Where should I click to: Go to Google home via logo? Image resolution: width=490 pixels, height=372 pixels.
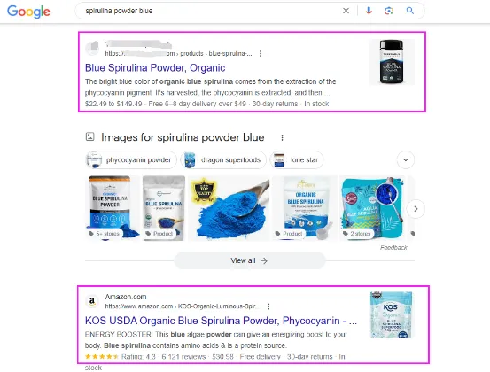[28, 12]
